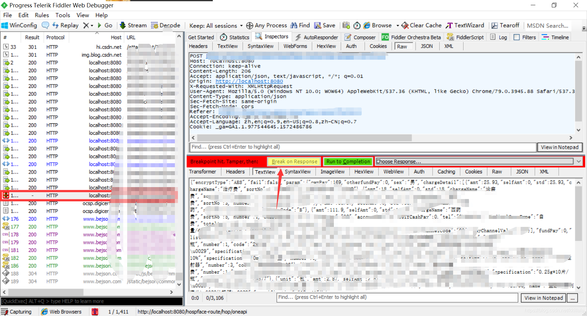Focus the request Find text box

[x=363, y=147]
